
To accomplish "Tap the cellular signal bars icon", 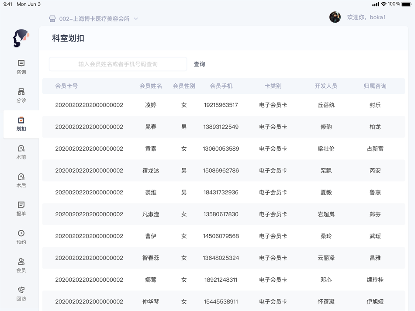I will [376, 4].
